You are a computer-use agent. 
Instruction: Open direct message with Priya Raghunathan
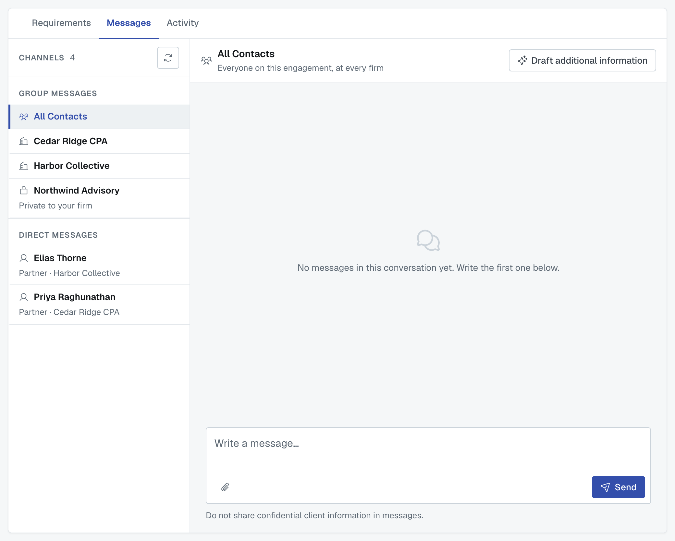click(x=99, y=305)
